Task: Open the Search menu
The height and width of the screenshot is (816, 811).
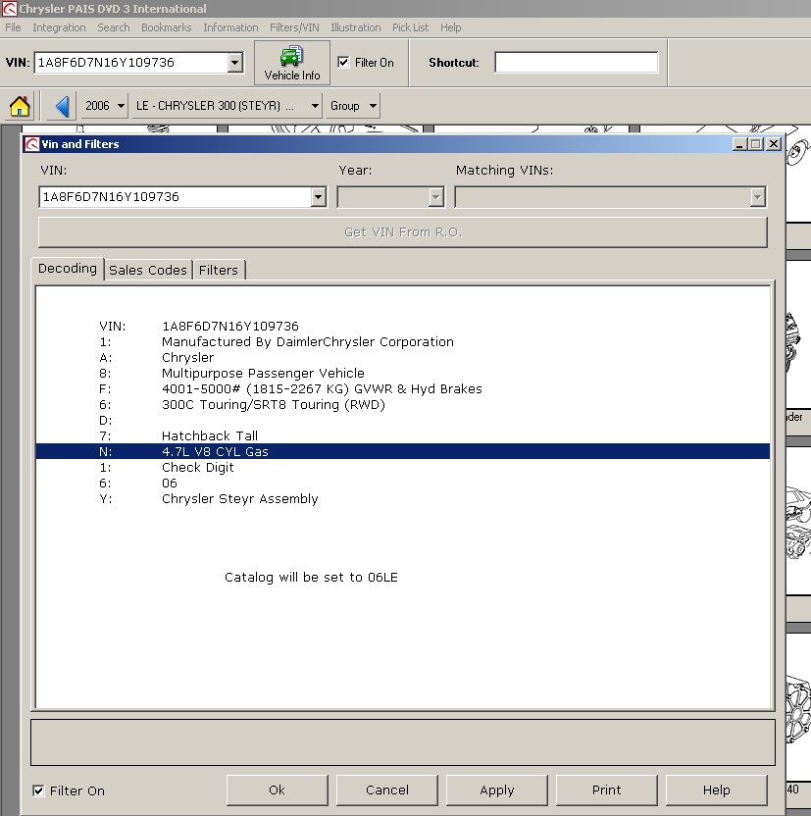Action: click(x=114, y=27)
